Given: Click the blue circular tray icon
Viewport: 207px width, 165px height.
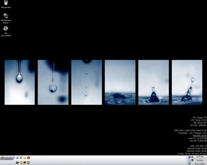Looking at the screenshot, I should (x=189, y=160).
